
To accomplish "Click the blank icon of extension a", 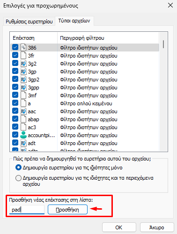I will (x=23, y=103).
